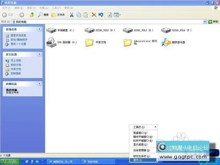Switch to 我的电脑 taskbar button
Image resolution: width=220 pixels, height=165 pixels.
[x=98, y=161]
